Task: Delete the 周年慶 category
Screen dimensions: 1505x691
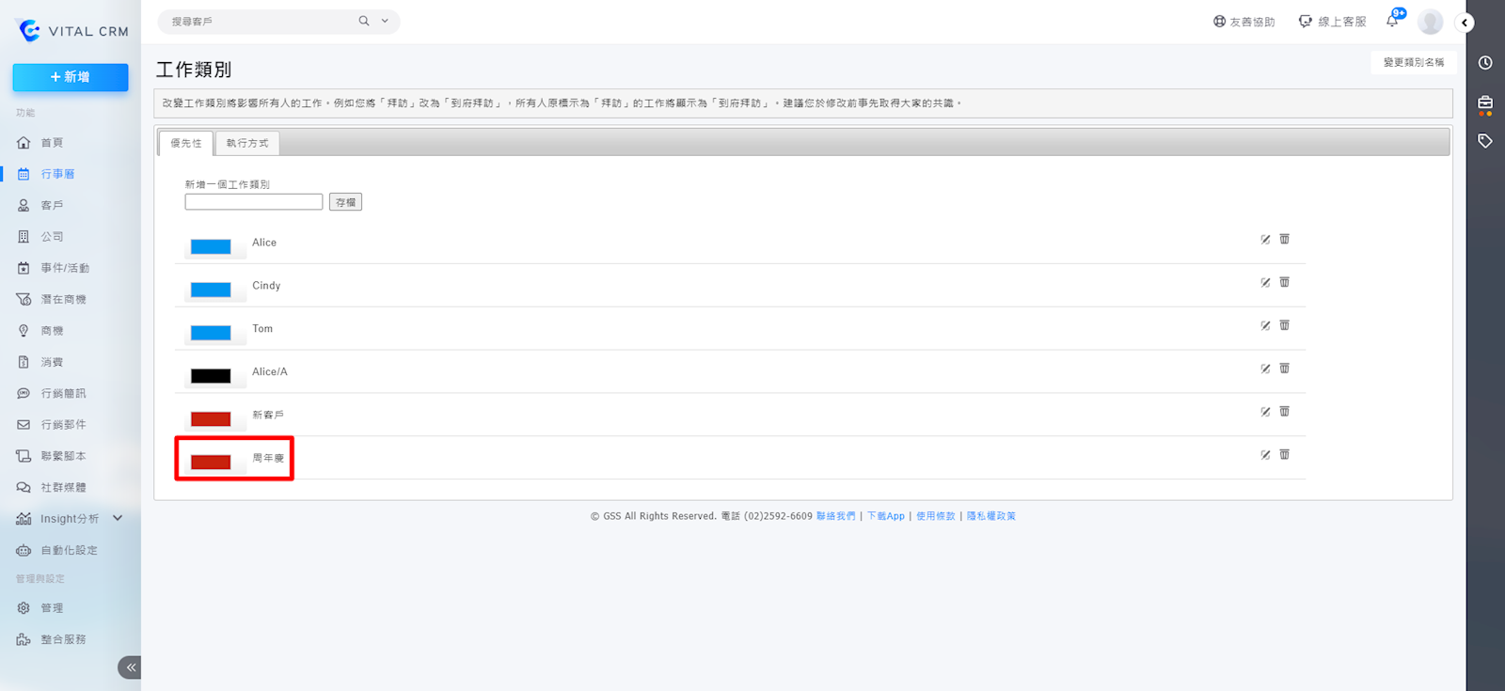Action: 1284,455
